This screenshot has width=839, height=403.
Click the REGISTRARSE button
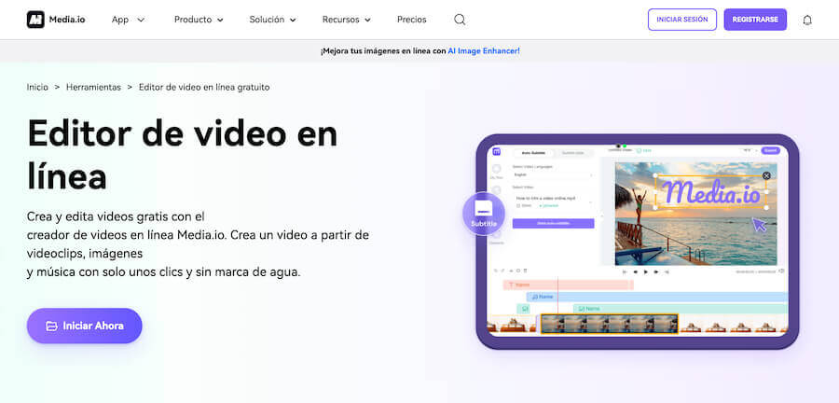point(755,20)
